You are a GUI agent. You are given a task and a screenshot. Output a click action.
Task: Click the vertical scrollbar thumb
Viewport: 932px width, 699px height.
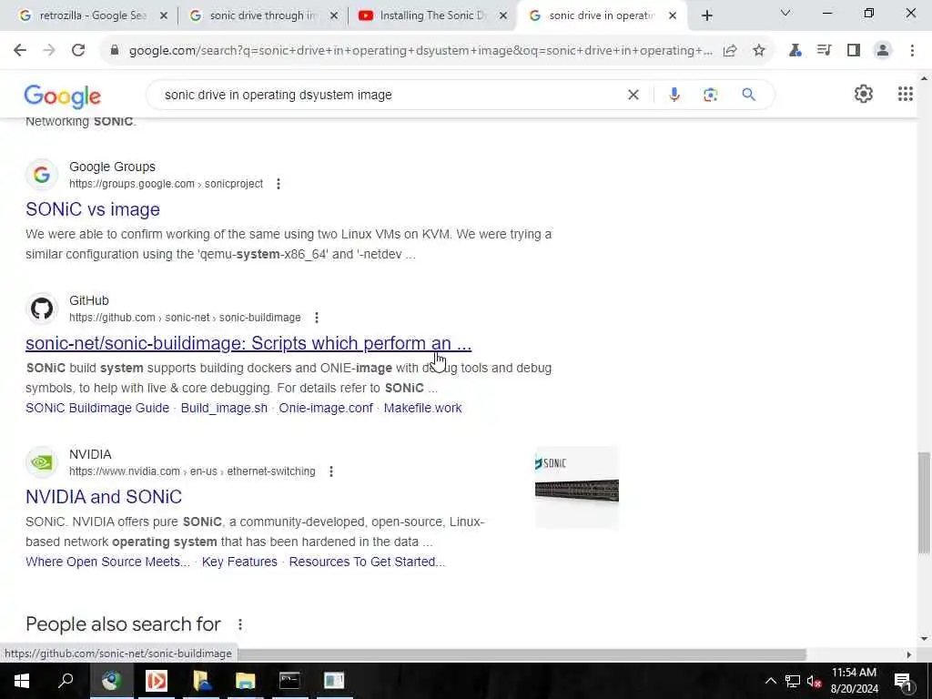[924, 502]
